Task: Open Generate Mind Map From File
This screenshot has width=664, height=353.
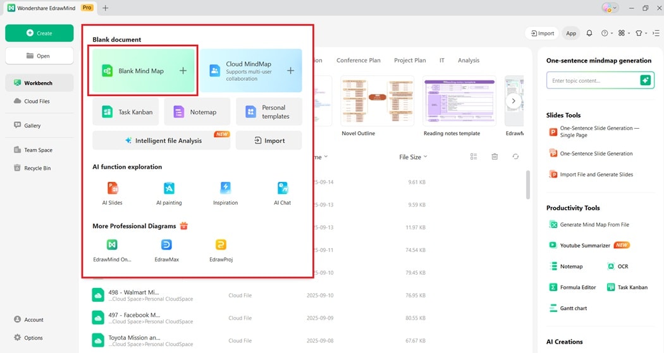Action: pyautogui.click(x=589, y=224)
